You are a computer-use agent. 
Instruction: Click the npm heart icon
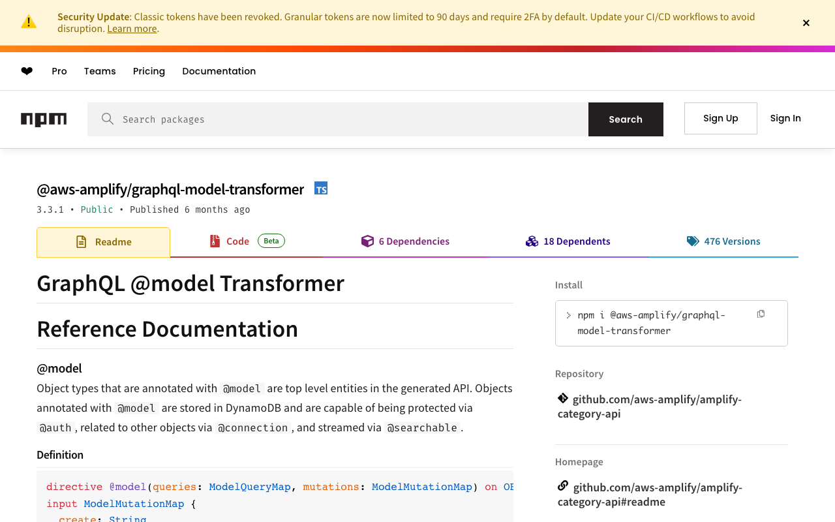(27, 71)
